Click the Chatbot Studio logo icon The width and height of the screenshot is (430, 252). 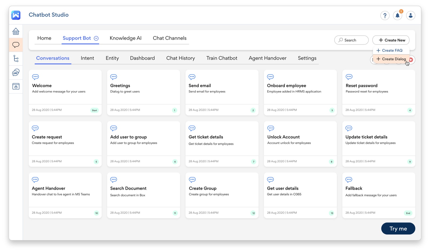click(x=16, y=15)
